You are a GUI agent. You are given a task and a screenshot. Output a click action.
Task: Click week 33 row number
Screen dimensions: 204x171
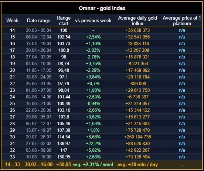pyautogui.click(x=13, y=157)
